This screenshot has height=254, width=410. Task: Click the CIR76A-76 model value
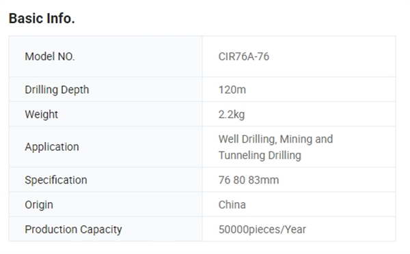pos(244,57)
